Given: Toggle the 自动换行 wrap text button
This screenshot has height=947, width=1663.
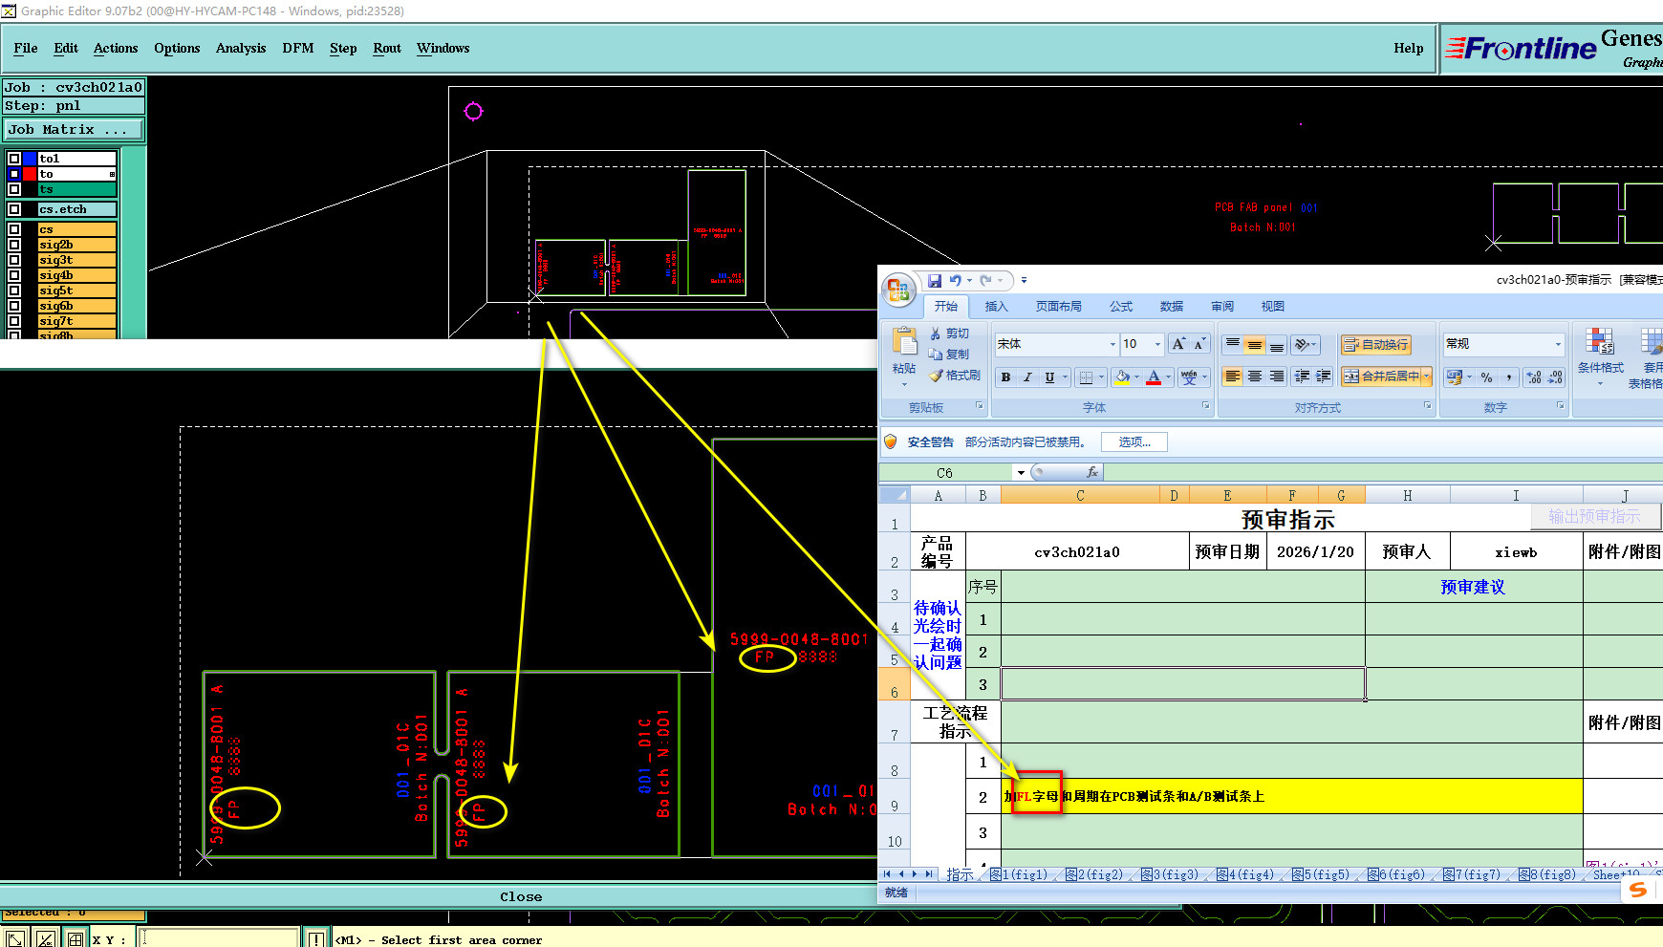Looking at the screenshot, I should coord(1376,344).
